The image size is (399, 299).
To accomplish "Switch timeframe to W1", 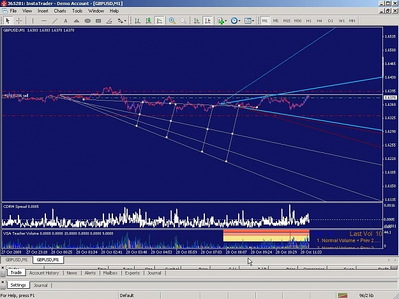I will 342,21.
